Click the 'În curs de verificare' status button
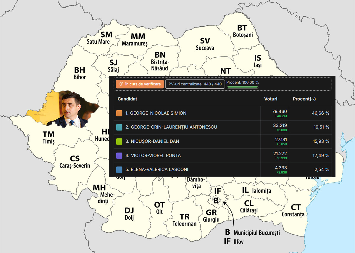355x253 pixels. tap(140, 84)
